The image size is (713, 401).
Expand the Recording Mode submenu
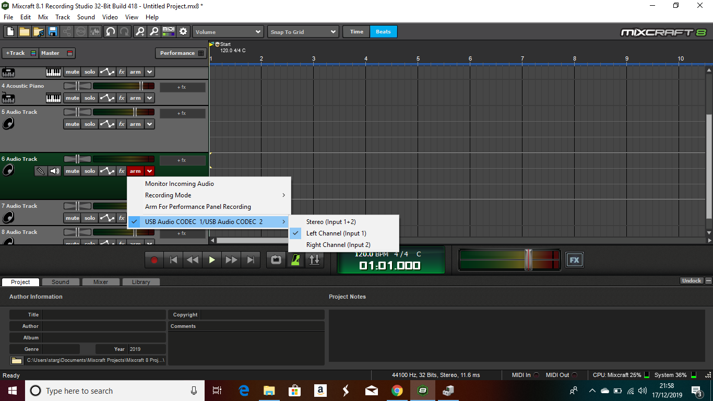[209, 195]
